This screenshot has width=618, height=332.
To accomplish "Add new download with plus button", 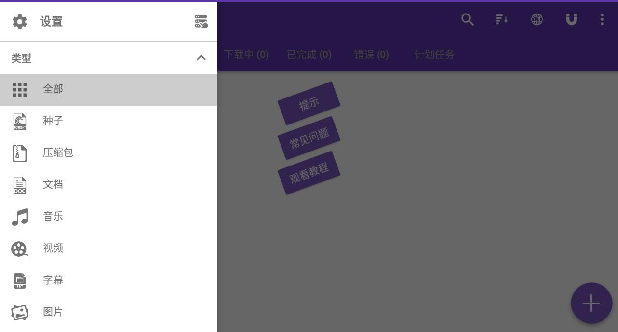I will point(591,303).
